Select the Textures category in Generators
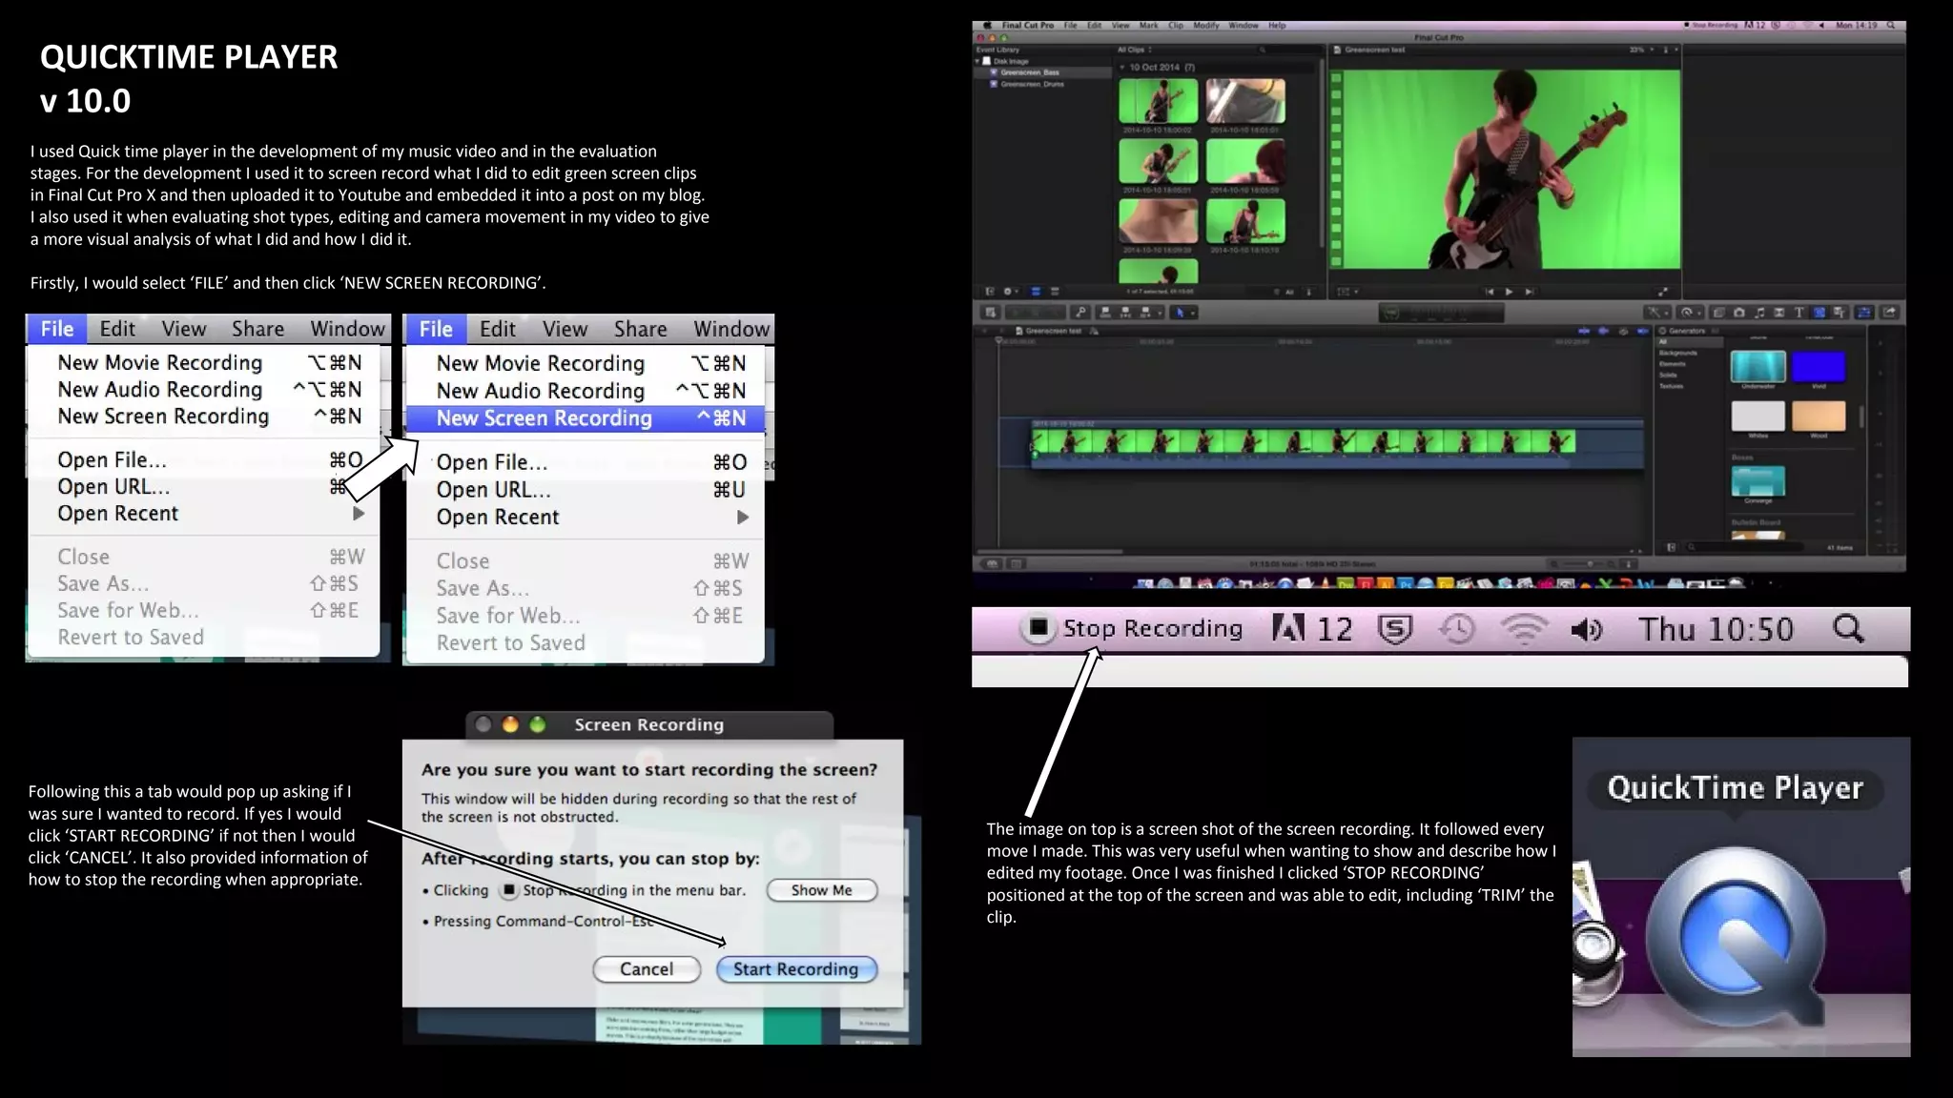Image resolution: width=1953 pixels, height=1098 pixels. click(1672, 386)
